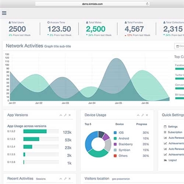Click the 0.1.5.2 version progress bar
Screen dimensions: 184x184
point(41,131)
